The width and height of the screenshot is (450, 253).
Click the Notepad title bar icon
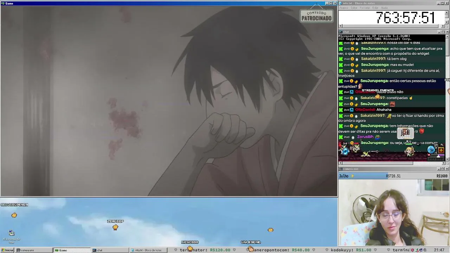click(x=340, y=3)
